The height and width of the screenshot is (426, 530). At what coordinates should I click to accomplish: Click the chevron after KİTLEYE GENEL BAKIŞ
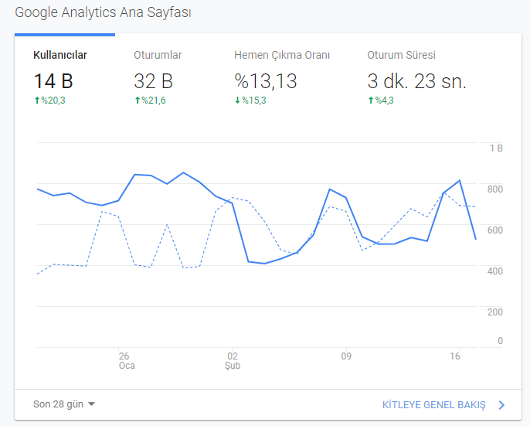(x=501, y=404)
